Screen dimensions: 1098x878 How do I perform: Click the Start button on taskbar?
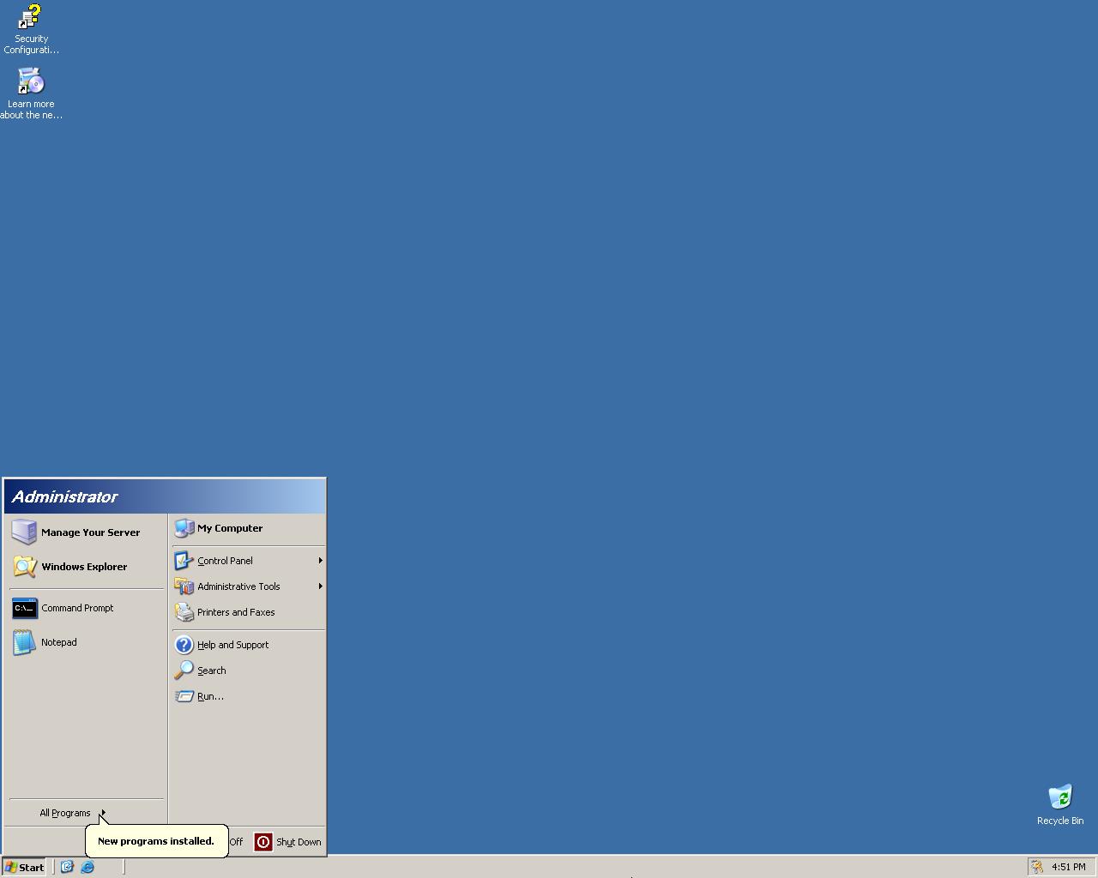[24, 867]
